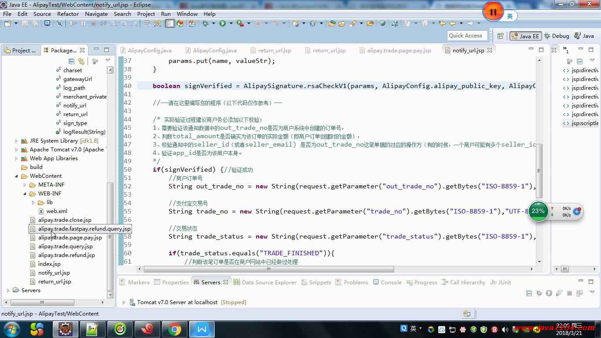This screenshot has height=338, width=601.
Task: Switch to alipay.trade.page.pay.jsp editor tab
Action: pos(395,50)
